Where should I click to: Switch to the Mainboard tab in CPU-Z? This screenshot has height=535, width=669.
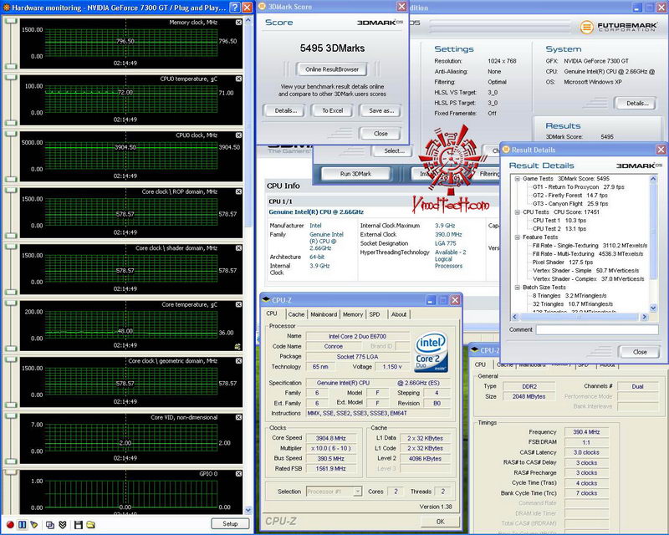(324, 314)
